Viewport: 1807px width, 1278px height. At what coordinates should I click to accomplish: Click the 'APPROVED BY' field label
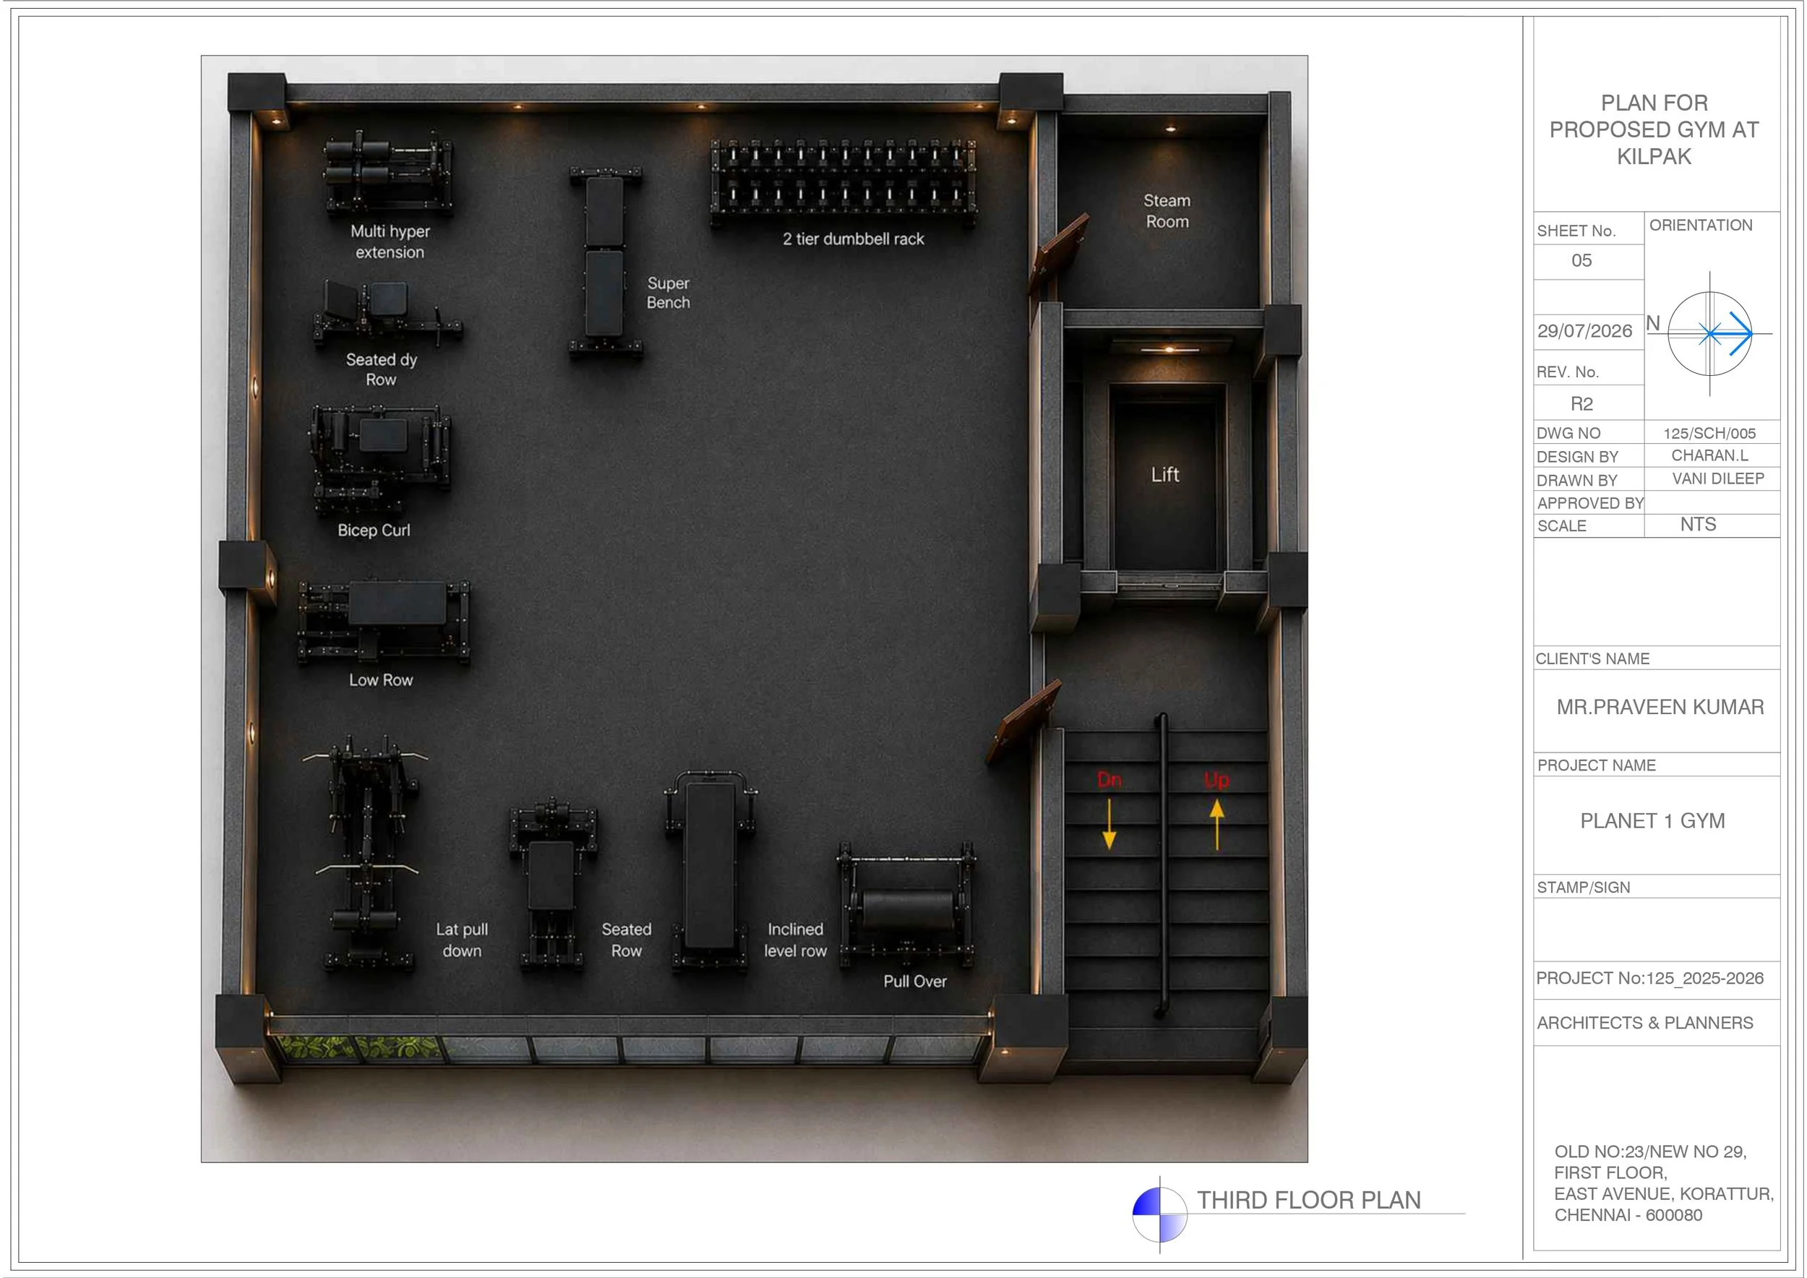(1589, 503)
